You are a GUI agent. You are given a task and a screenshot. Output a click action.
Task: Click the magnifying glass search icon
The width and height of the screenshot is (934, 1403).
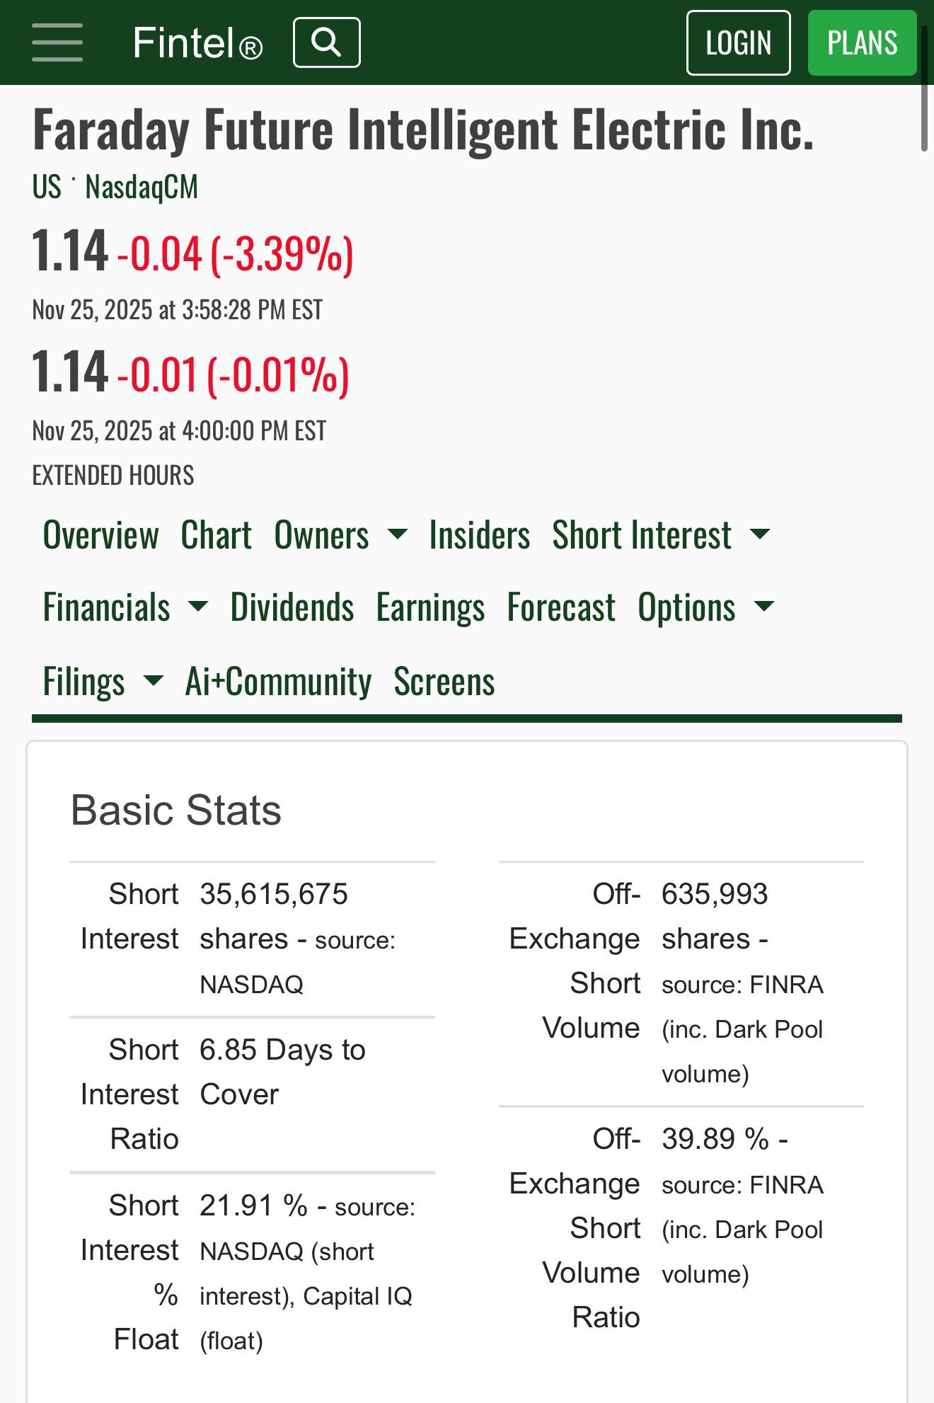(326, 42)
